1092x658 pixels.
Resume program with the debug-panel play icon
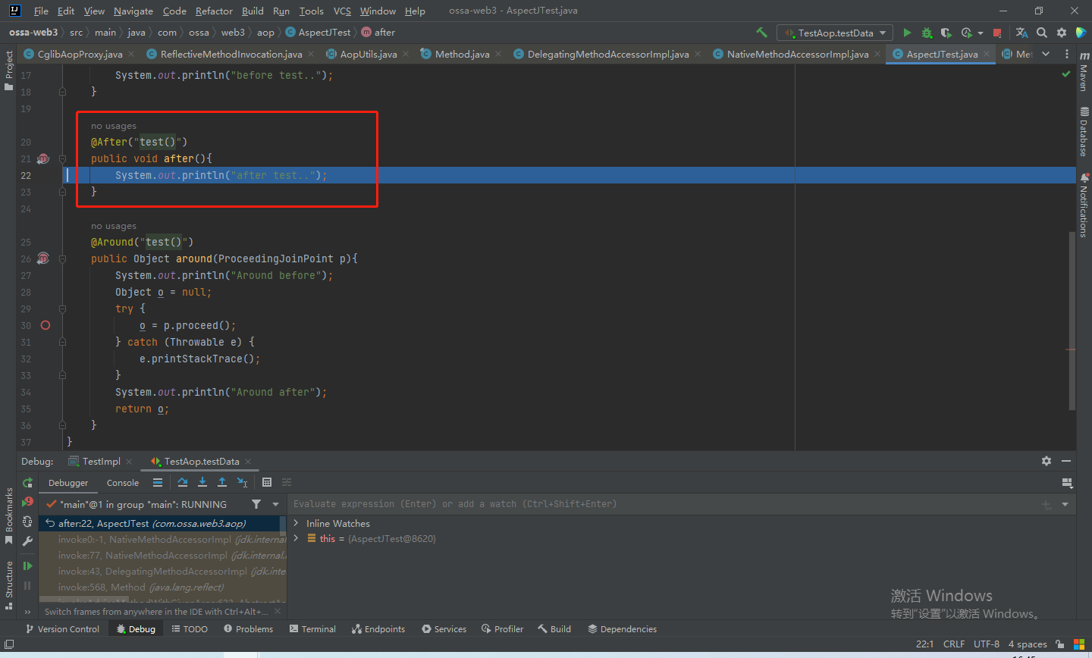[27, 566]
